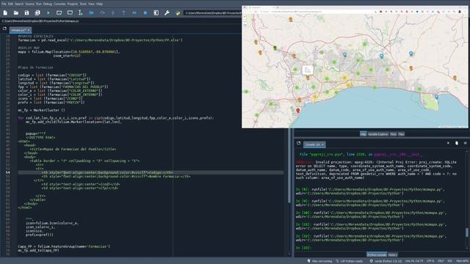Click the working directory path field in toolbar
Screen dimensions: 470x264
(212, 13)
